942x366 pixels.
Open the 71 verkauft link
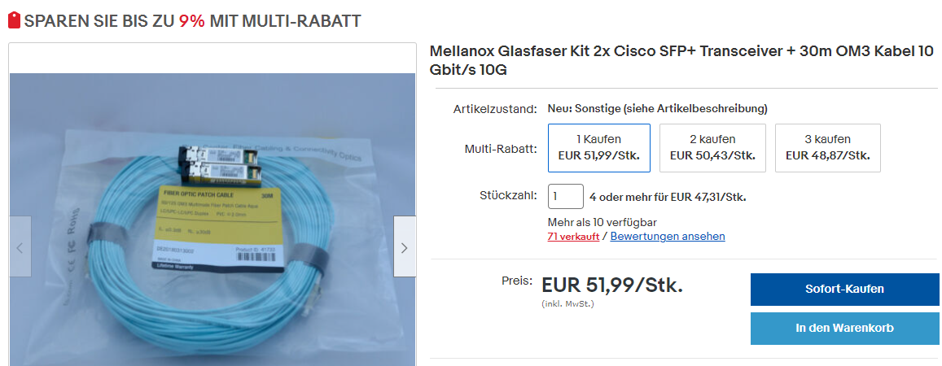[573, 237]
